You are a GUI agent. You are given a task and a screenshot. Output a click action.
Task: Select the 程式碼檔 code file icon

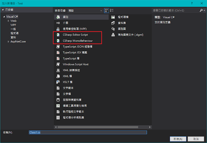[113, 17]
